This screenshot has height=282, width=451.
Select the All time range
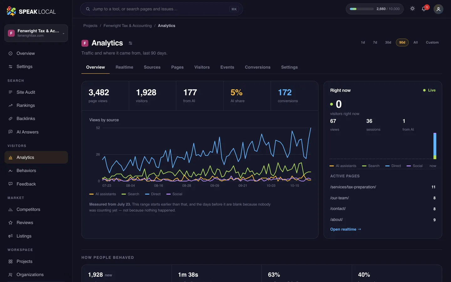(416, 42)
